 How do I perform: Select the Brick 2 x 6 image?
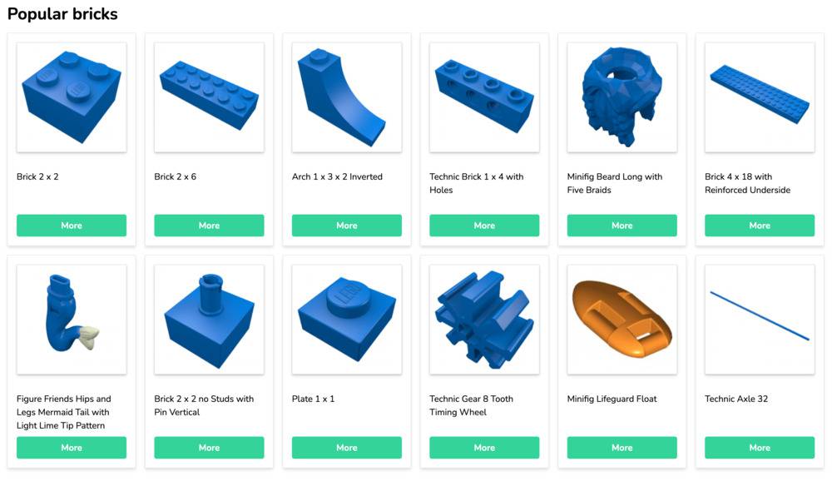tap(209, 97)
